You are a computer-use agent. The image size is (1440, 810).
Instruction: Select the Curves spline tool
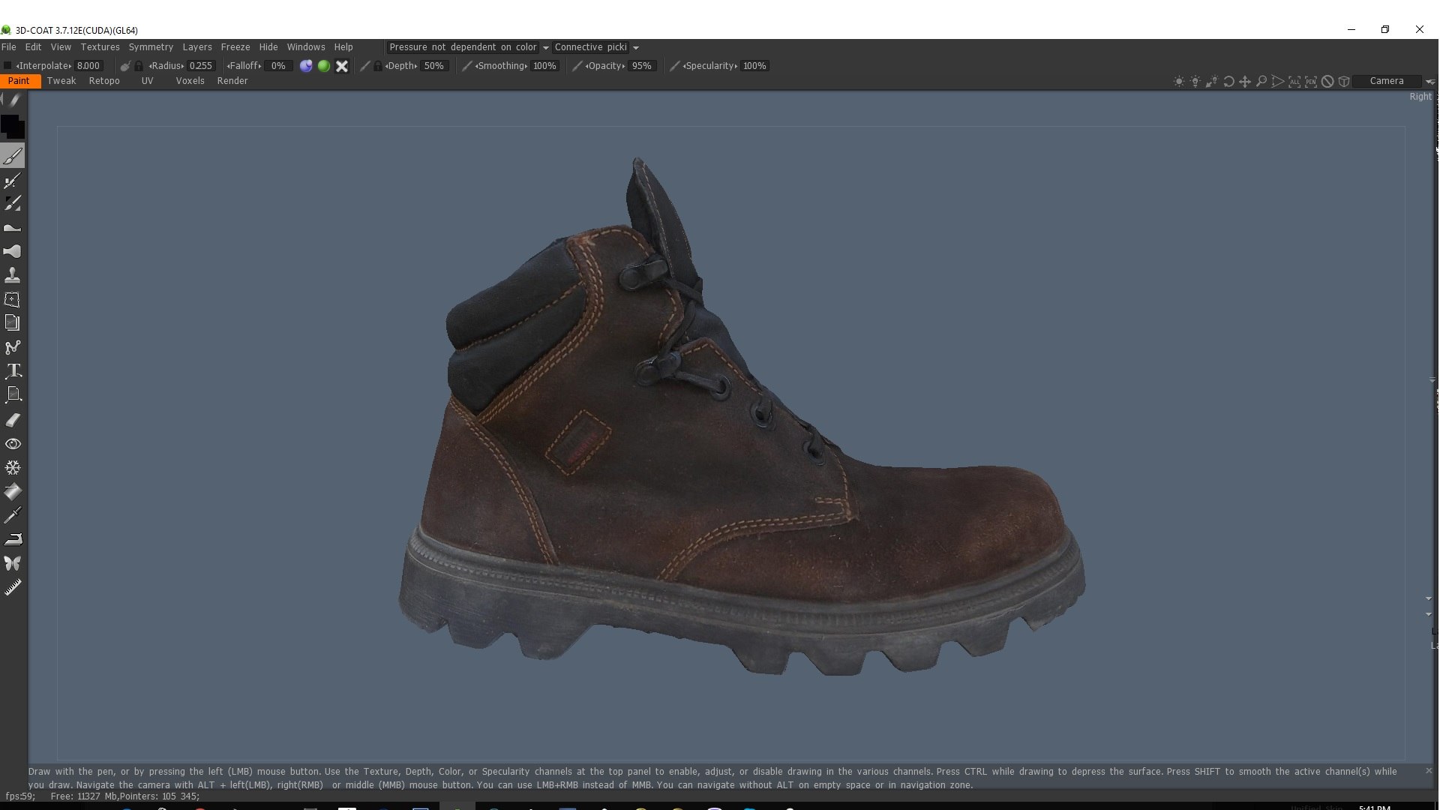click(x=13, y=347)
